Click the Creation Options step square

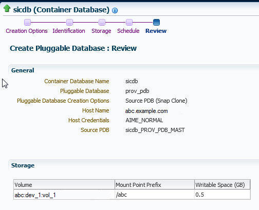(x=27, y=23)
